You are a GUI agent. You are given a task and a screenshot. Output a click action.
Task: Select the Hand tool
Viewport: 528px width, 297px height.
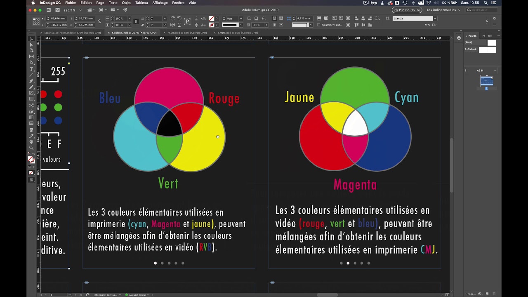tap(31, 141)
